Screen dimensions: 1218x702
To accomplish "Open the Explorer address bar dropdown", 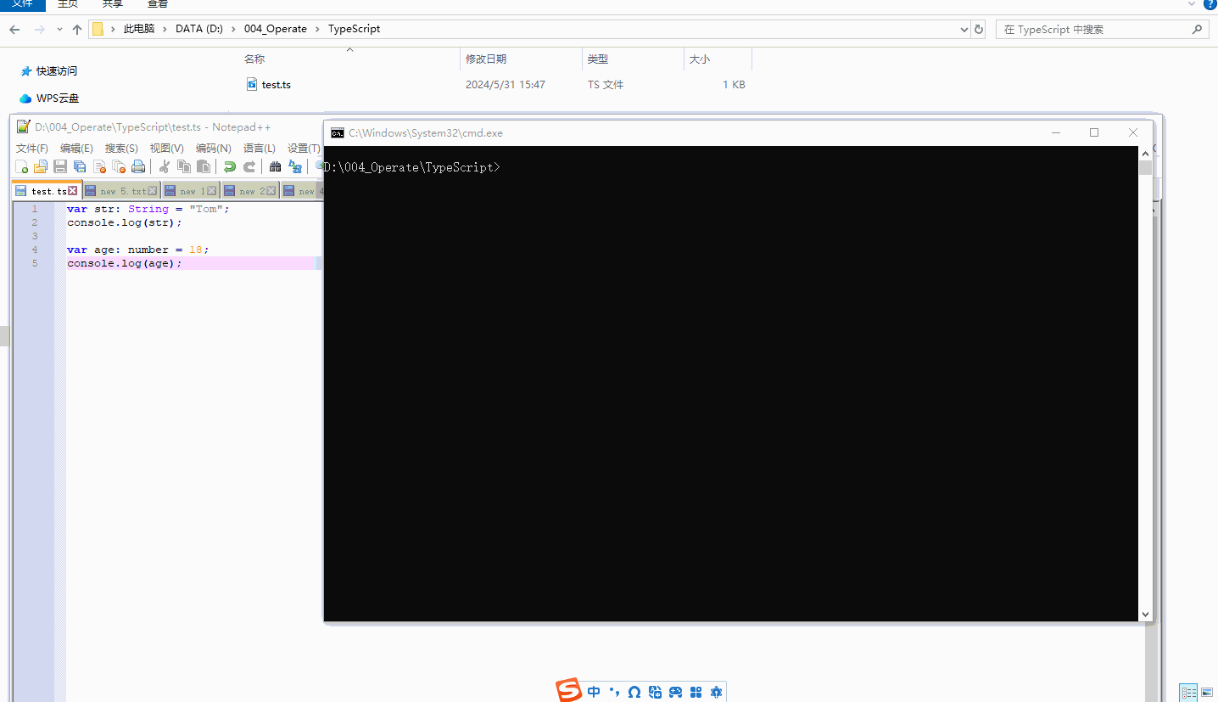I will 964,29.
